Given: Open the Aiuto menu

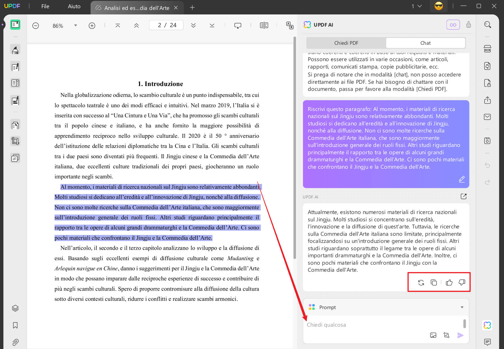Looking at the screenshot, I should 74,6.
